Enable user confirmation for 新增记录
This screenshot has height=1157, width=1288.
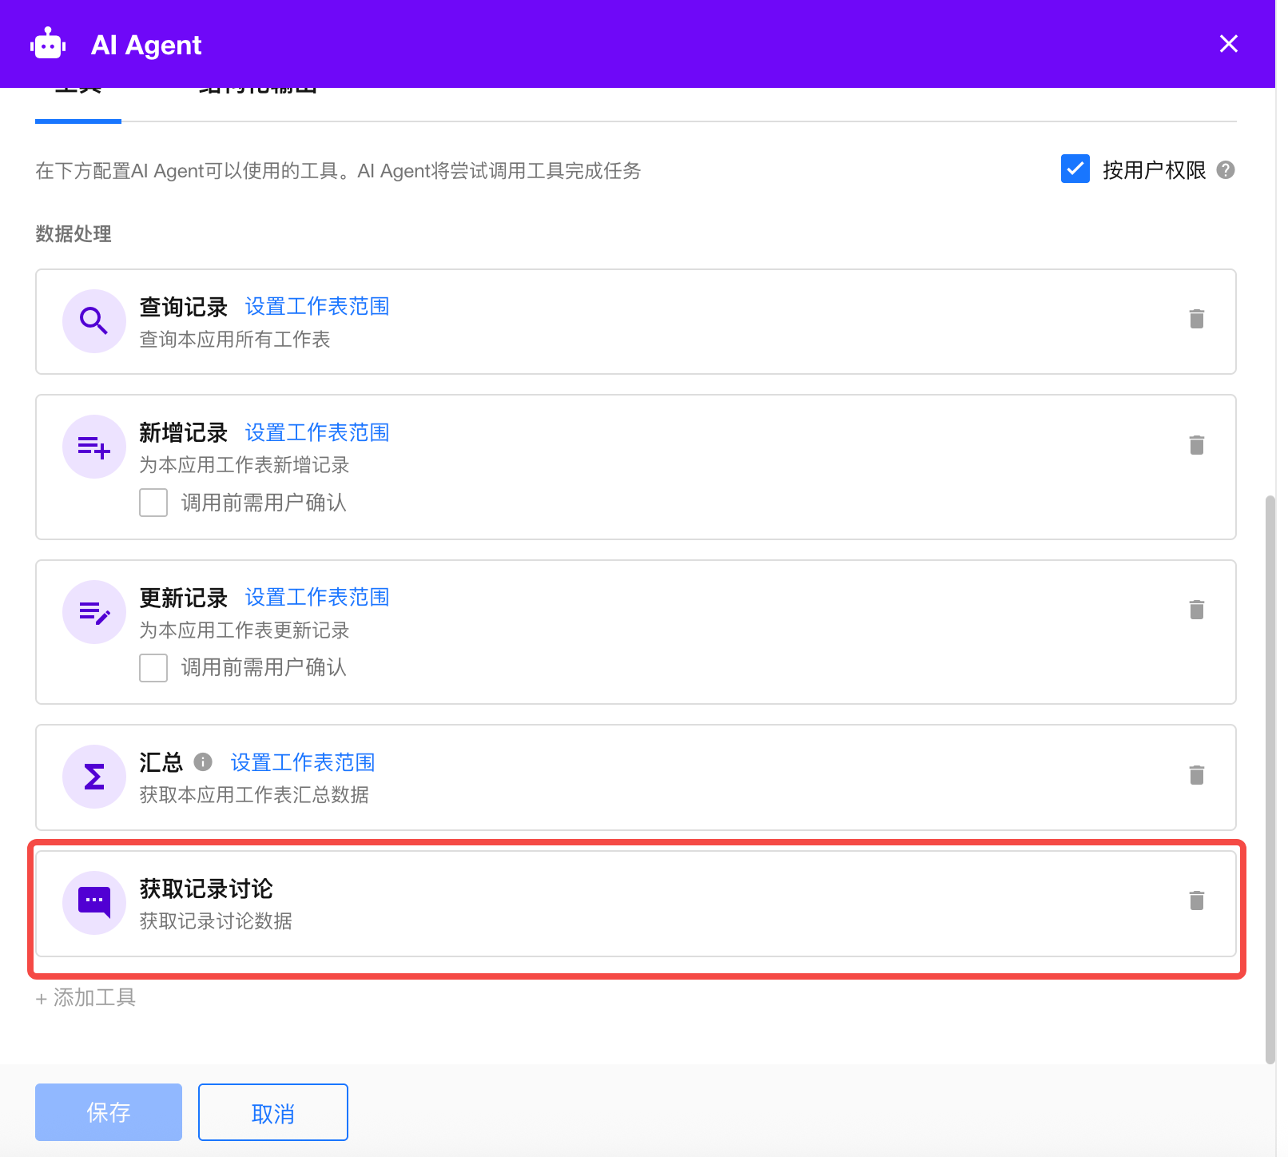tap(153, 503)
